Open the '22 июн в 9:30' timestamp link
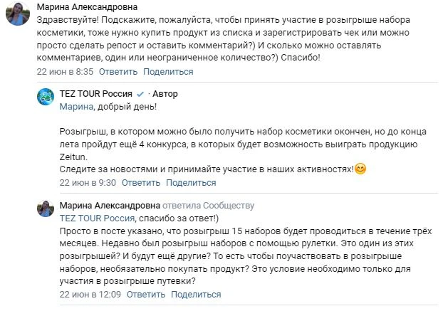This screenshot has width=443, height=311. tap(88, 183)
